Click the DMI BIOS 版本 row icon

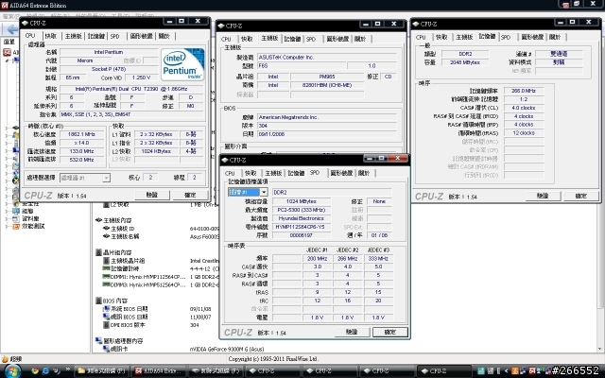point(106,325)
